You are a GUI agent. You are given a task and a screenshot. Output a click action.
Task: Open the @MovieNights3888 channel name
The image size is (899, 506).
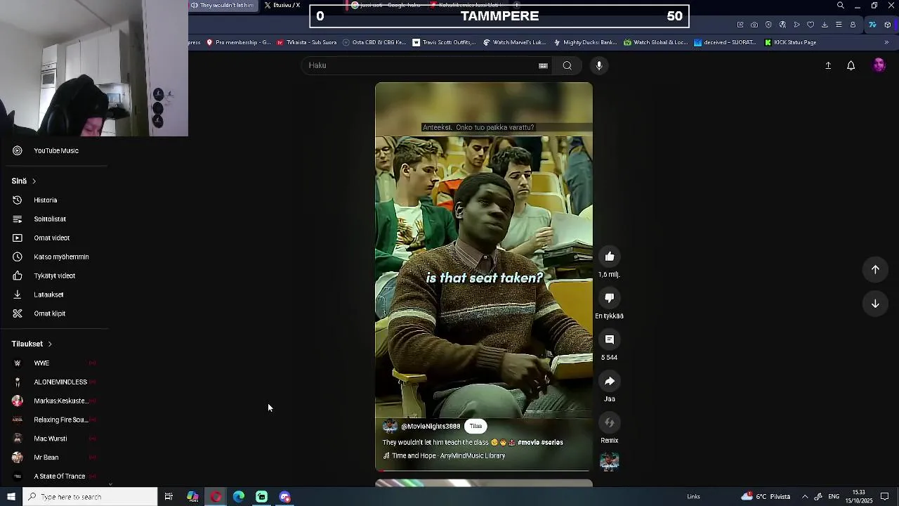431,427
